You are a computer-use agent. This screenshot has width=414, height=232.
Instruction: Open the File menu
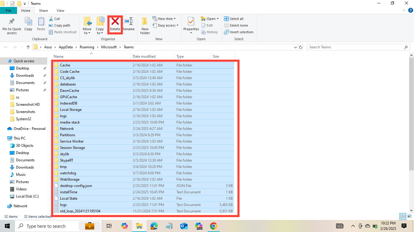click(8, 10)
